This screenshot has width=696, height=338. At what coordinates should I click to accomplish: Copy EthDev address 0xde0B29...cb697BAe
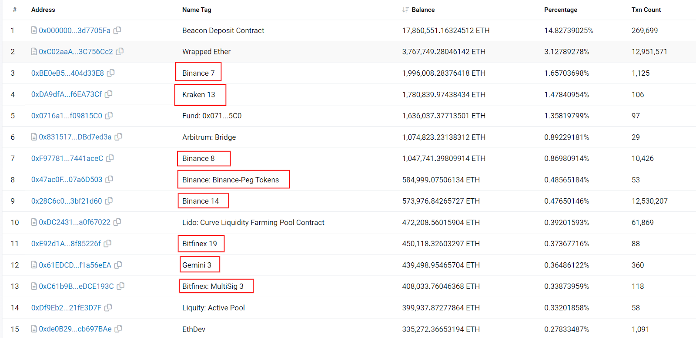(x=118, y=328)
